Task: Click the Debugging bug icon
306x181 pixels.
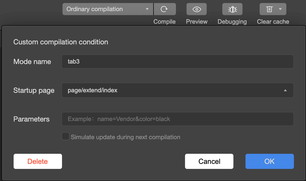Action: [232, 9]
